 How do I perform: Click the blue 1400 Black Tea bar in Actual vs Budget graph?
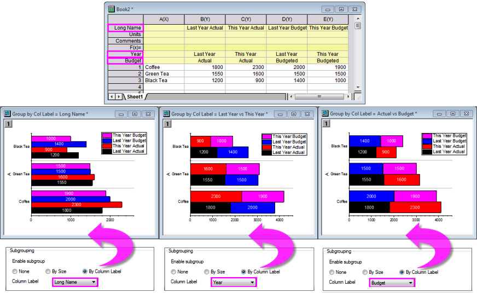tap(365, 141)
